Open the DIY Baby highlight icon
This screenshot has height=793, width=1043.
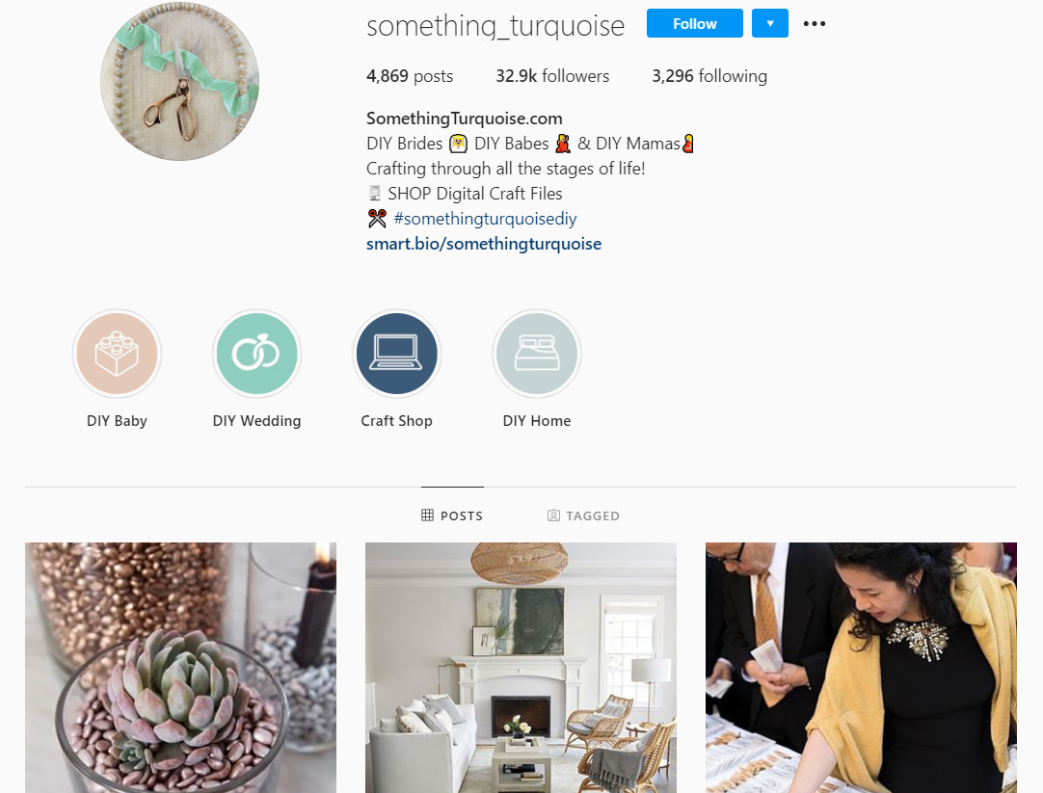point(117,353)
